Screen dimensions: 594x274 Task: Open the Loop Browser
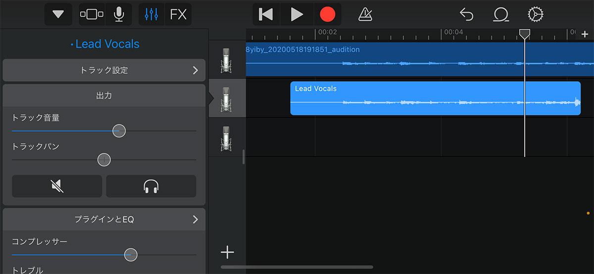click(501, 14)
